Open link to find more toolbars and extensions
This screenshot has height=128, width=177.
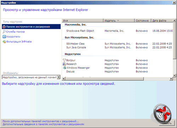(41, 121)
